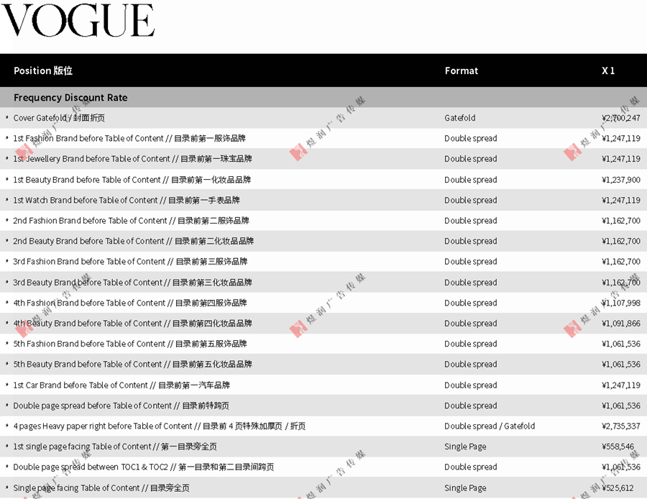Viewport: 647px width, 499px height.
Task: Click the 'Frequency Discount Rate' section heading
Action: (x=70, y=97)
